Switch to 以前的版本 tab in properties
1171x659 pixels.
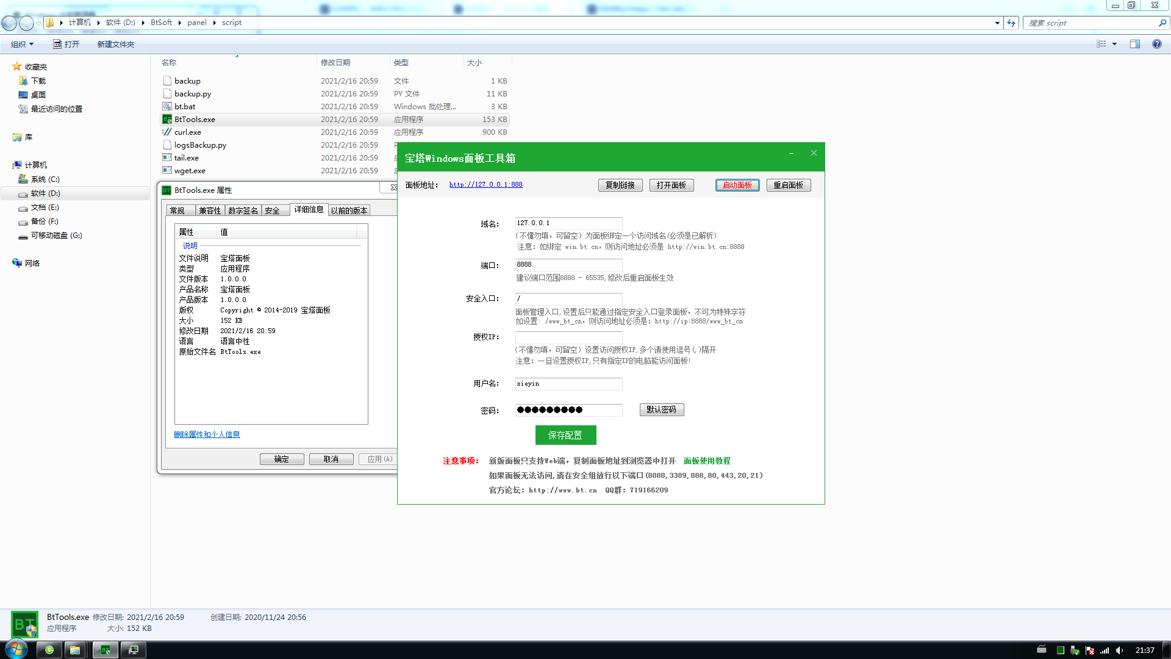click(349, 211)
